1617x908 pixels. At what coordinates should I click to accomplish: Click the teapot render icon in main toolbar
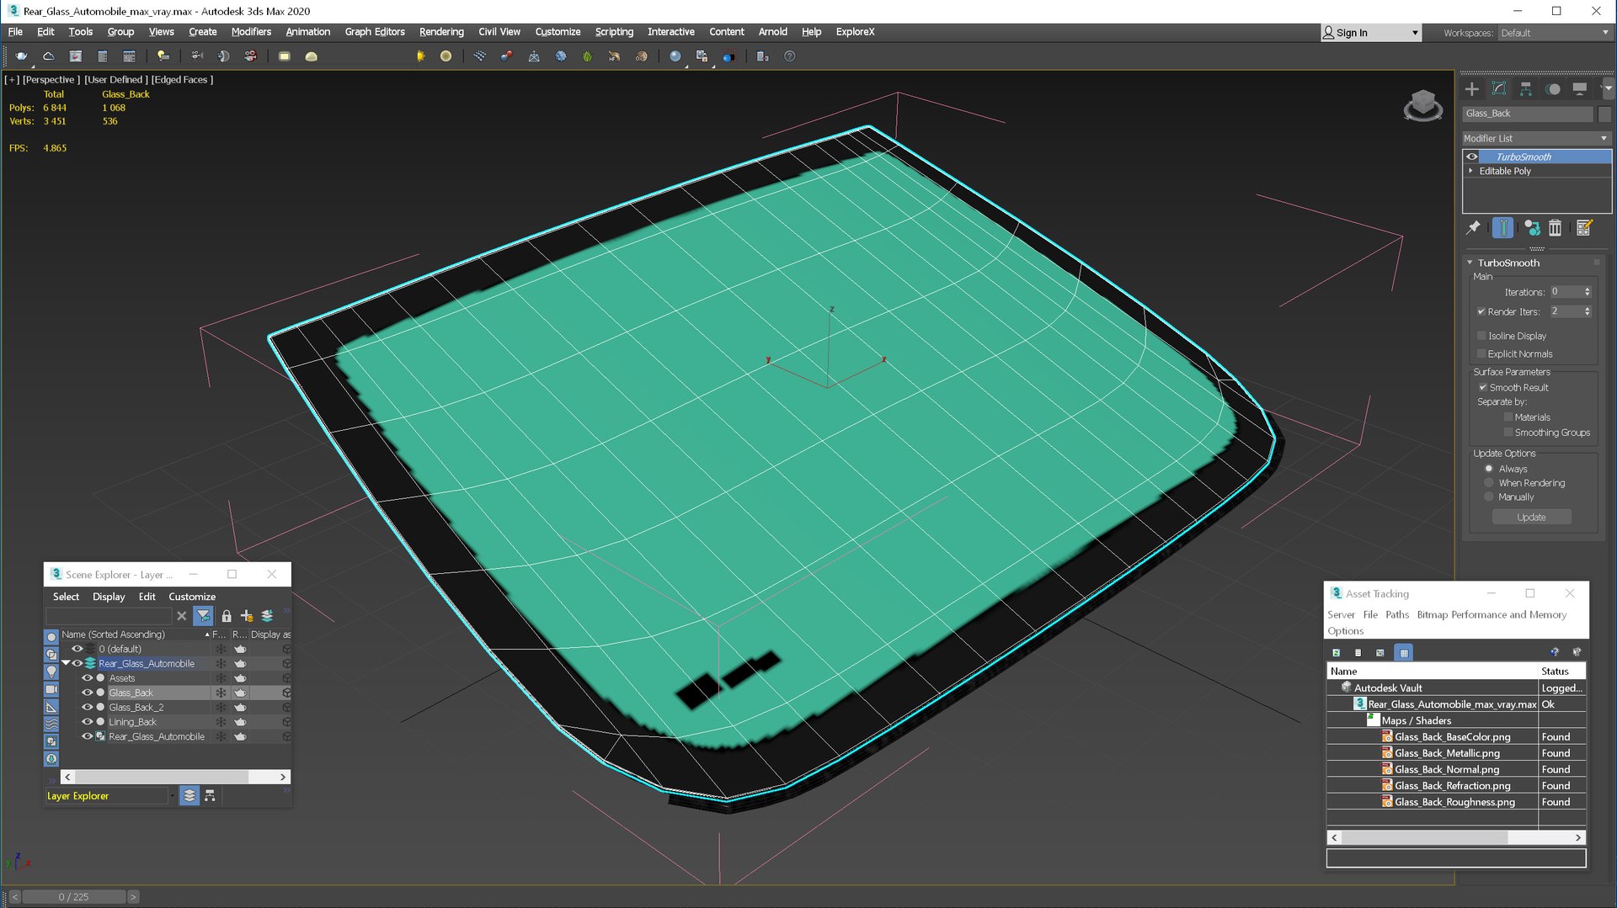click(21, 56)
